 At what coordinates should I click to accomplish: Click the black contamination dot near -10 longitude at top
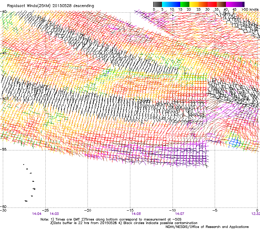(x=173, y=15)
